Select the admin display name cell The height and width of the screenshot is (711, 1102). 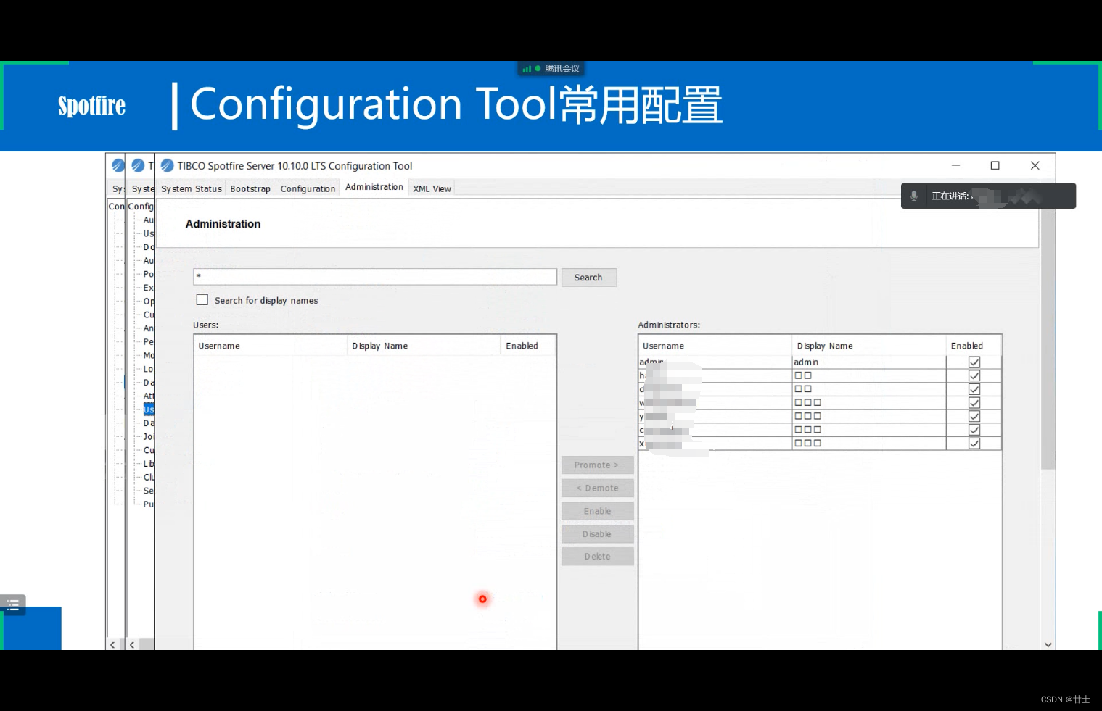(x=869, y=362)
